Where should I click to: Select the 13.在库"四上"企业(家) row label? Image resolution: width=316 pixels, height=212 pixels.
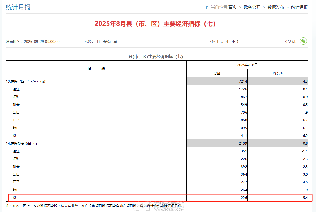pyautogui.click(x=26, y=81)
